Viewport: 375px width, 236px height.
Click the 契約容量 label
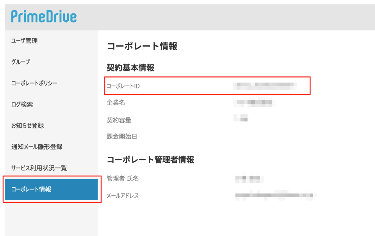click(x=119, y=120)
